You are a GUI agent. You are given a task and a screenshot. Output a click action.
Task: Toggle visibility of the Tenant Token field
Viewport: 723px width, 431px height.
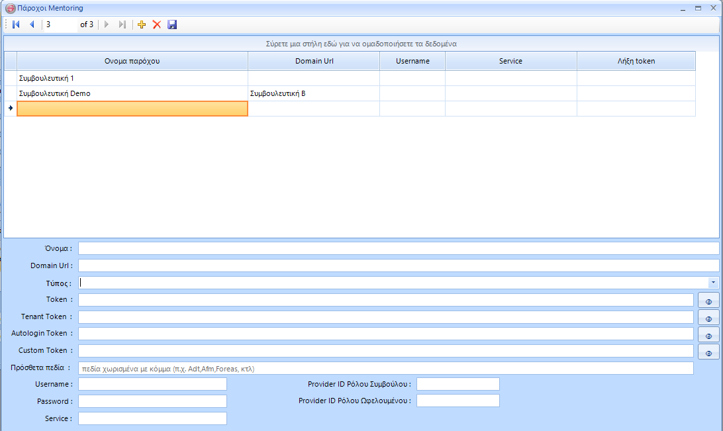[708, 318]
